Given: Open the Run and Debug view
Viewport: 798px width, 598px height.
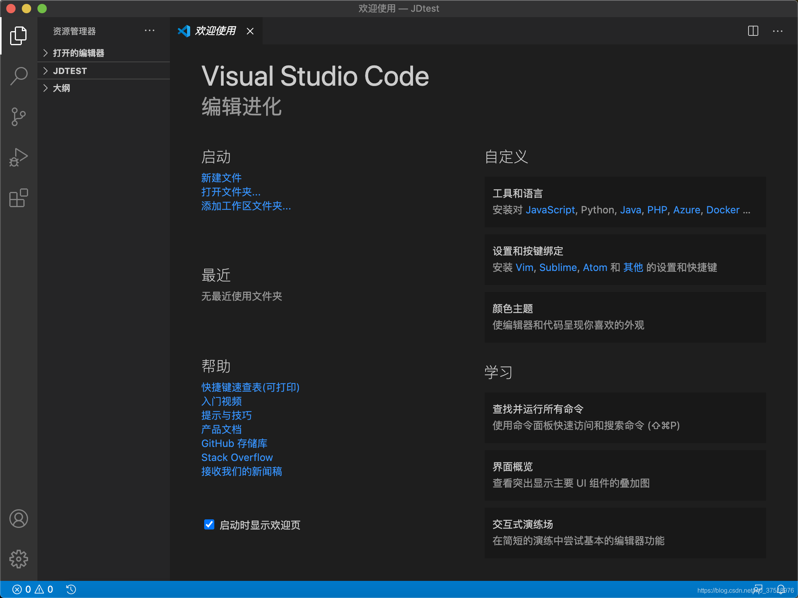Looking at the screenshot, I should [x=18, y=157].
